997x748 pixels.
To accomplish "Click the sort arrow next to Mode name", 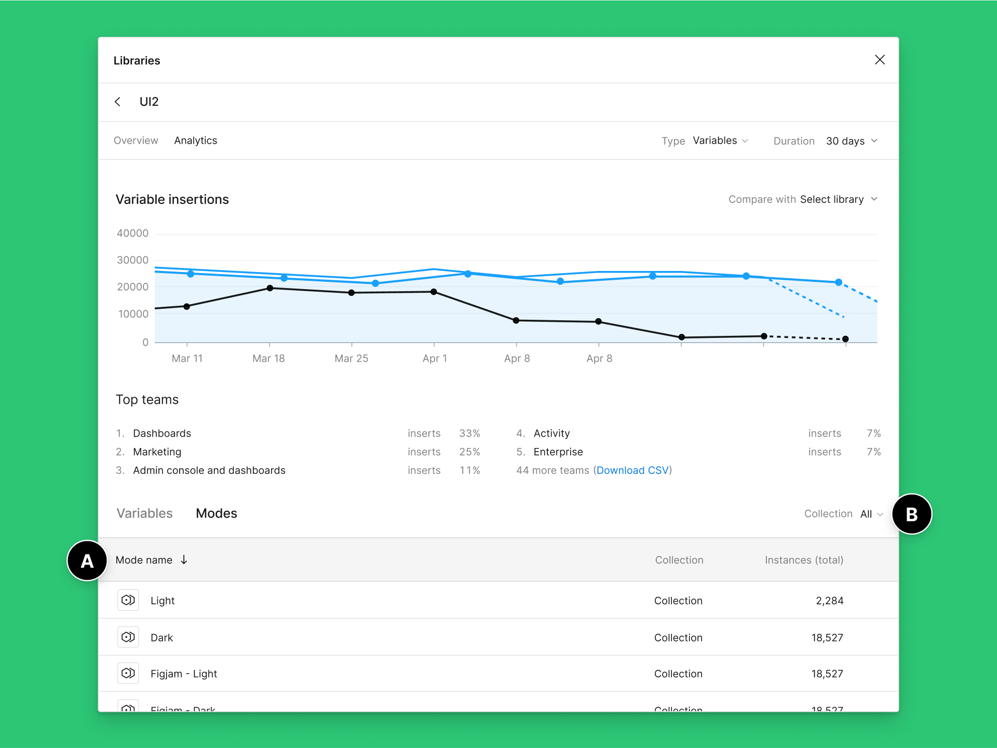I will (x=184, y=560).
